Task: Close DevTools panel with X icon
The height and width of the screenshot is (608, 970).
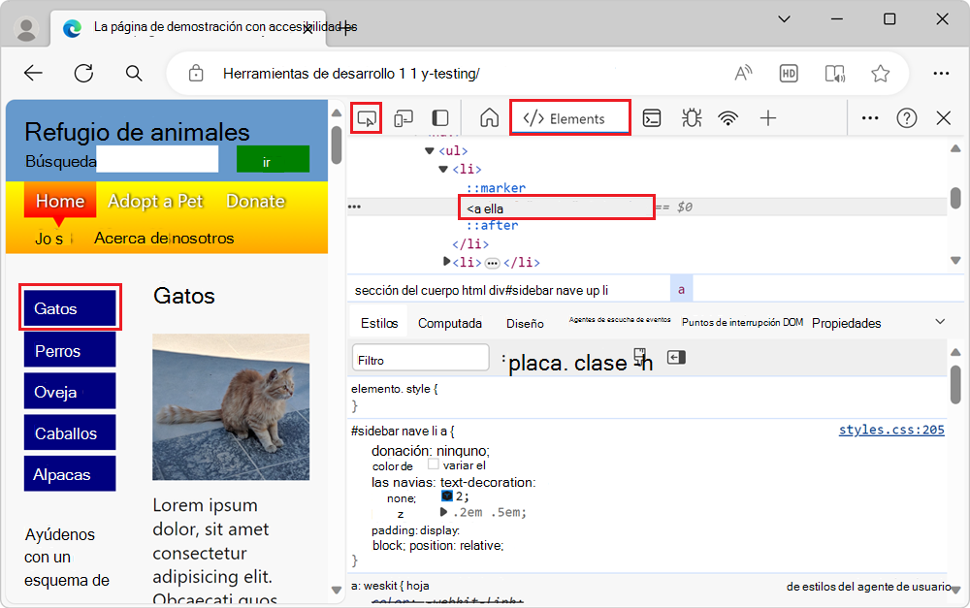Action: click(944, 117)
